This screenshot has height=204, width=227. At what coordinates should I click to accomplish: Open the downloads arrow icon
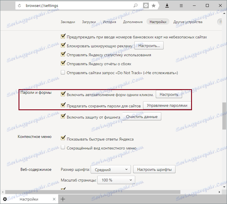(x=167, y=6)
